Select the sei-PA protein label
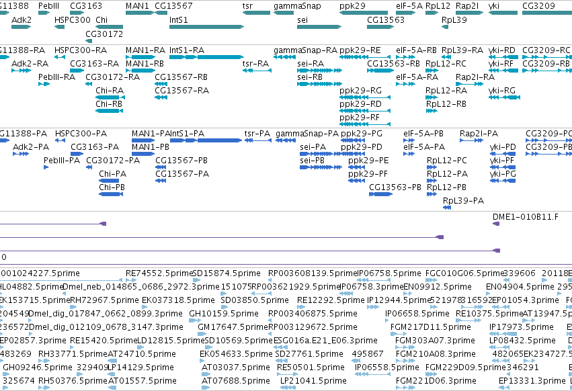 tap(313, 147)
